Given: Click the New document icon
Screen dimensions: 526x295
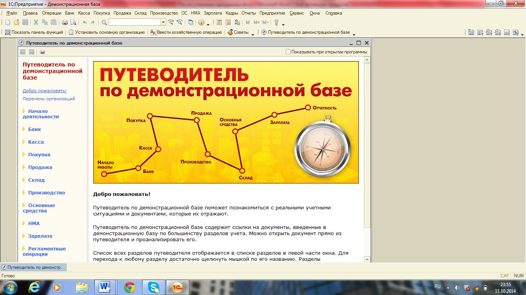Looking at the screenshot, I should pyautogui.click(x=8, y=22).
